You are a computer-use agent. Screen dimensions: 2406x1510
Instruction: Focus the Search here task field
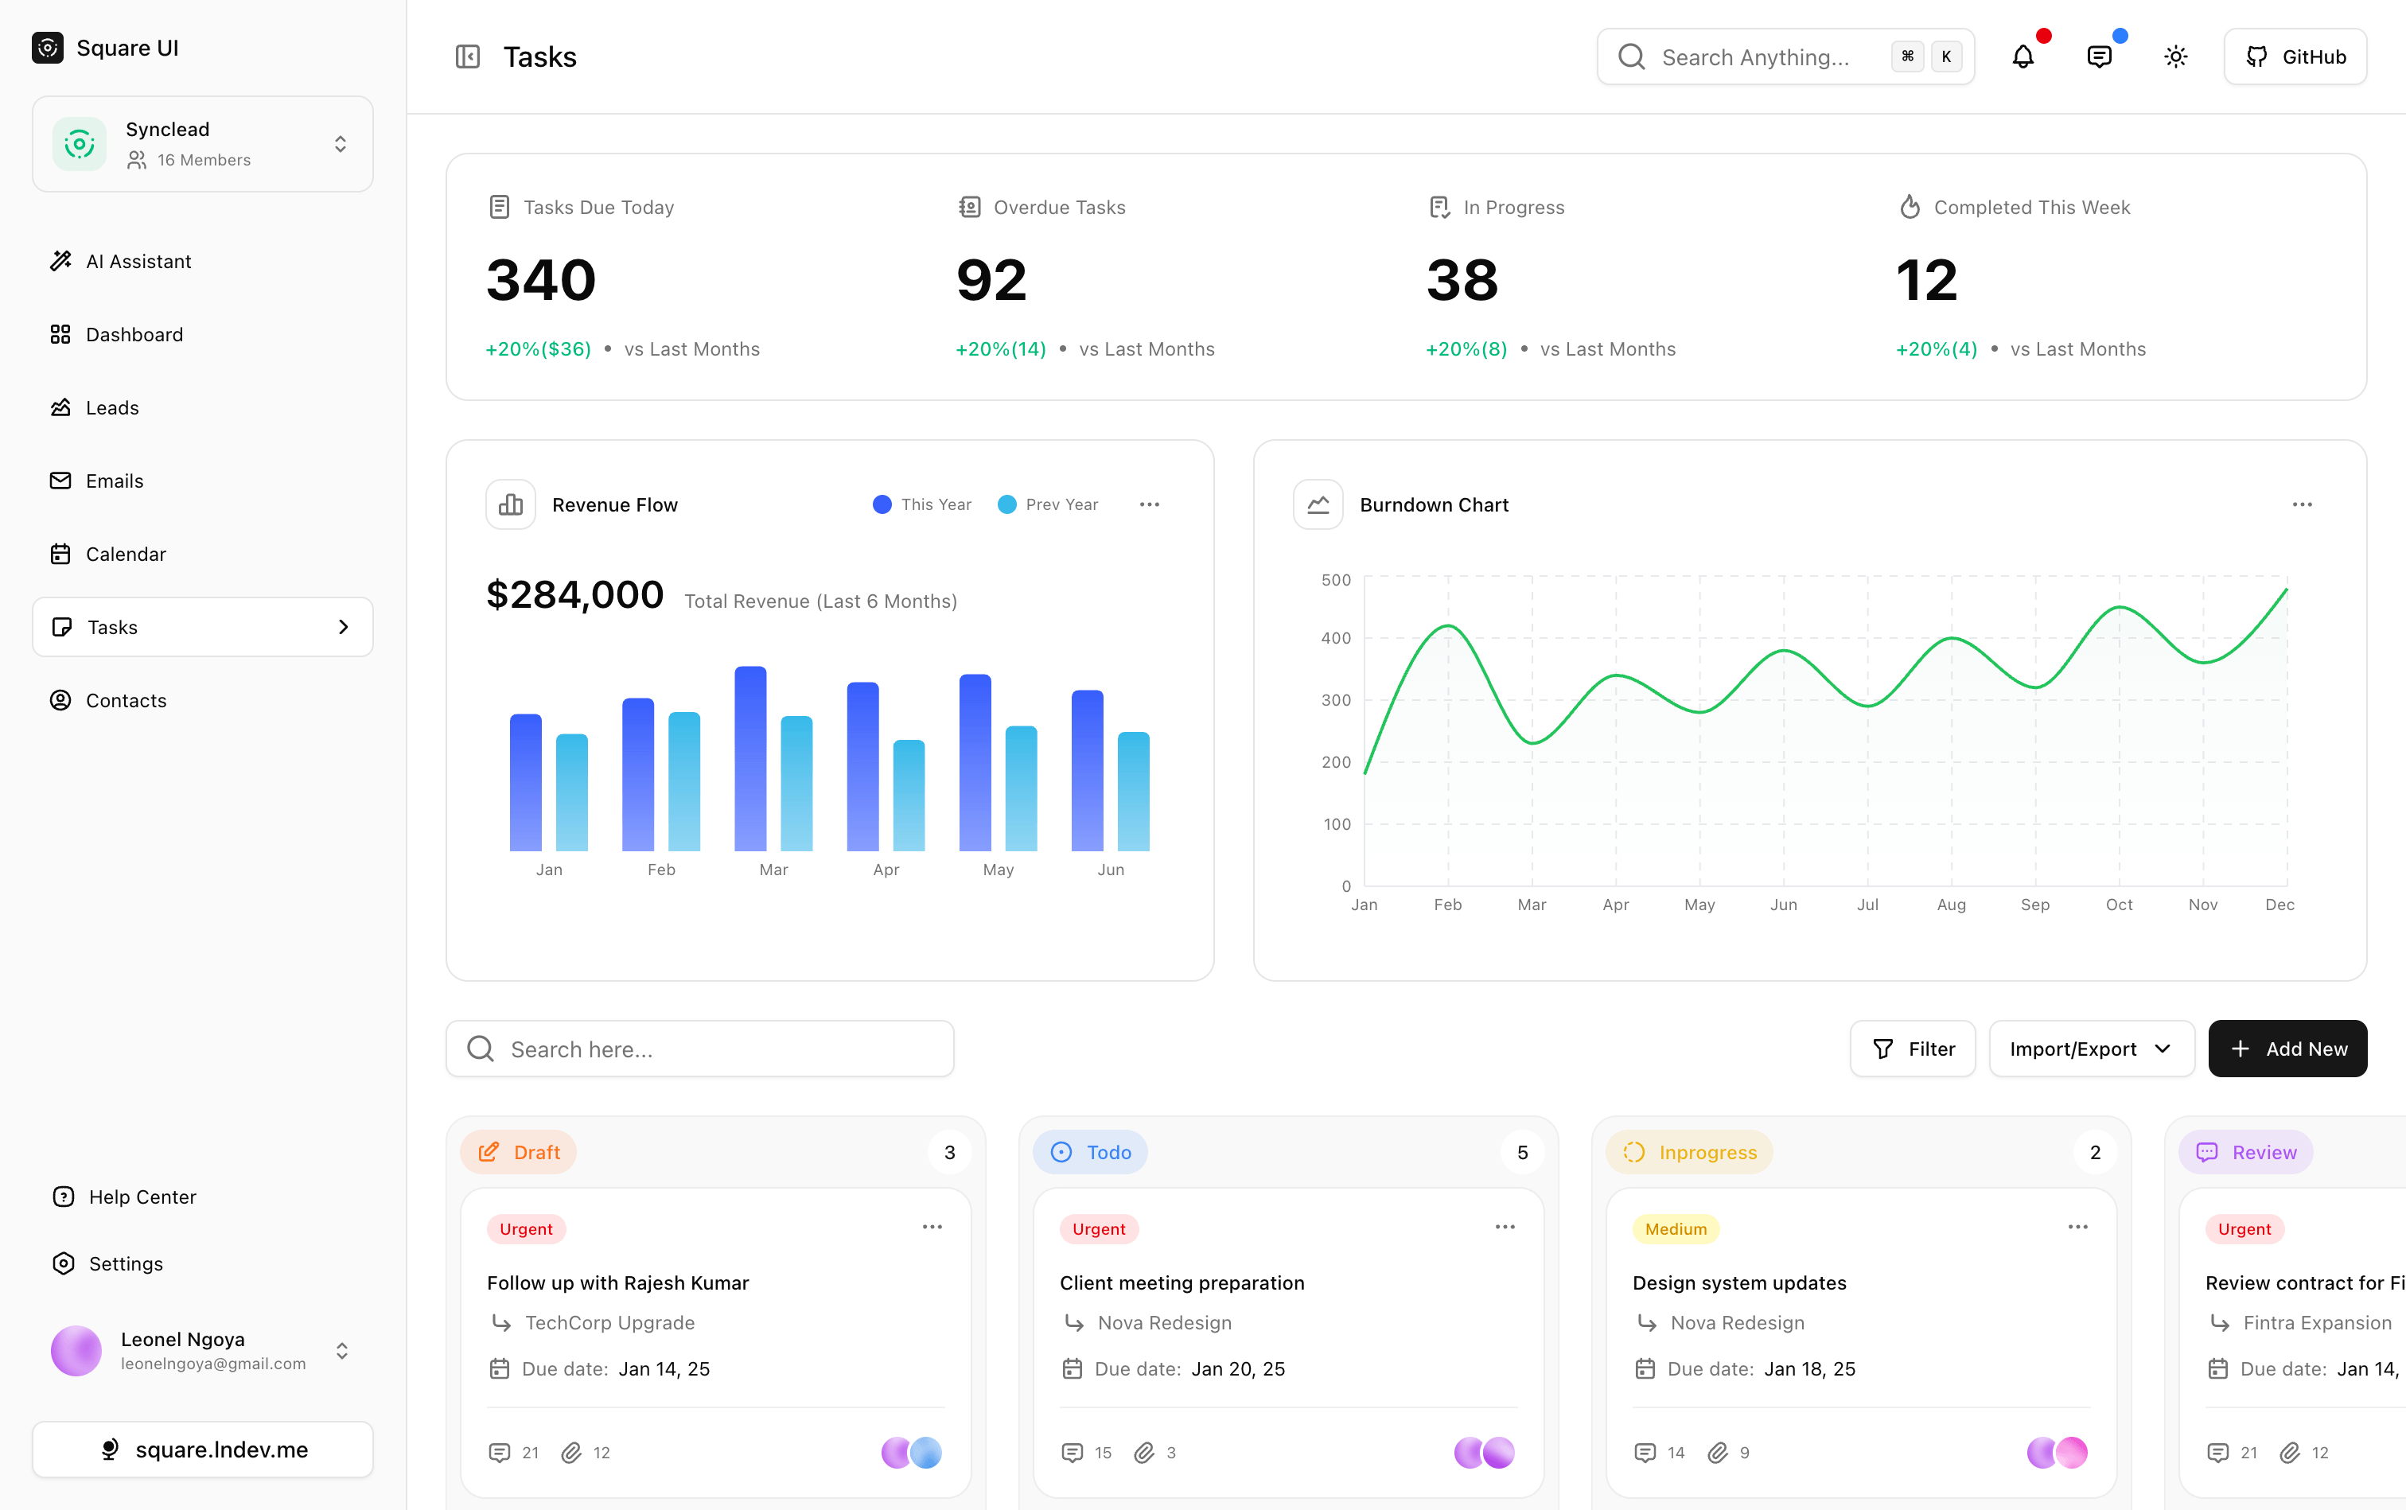point(699,1049)
